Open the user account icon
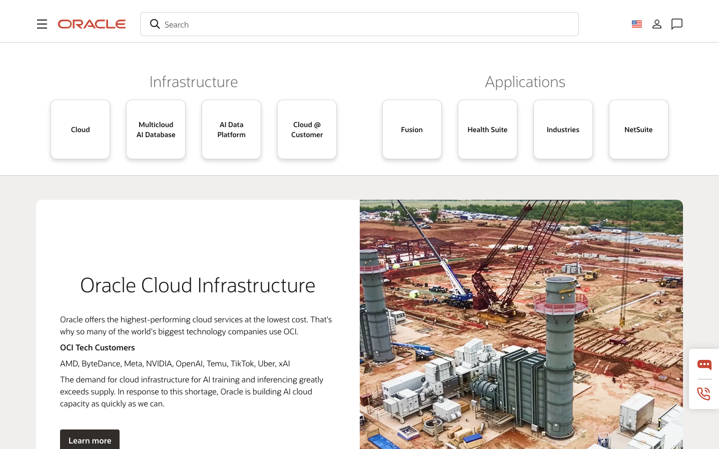The width and height of the screenshot is (719, 449). tap(656, 24)
